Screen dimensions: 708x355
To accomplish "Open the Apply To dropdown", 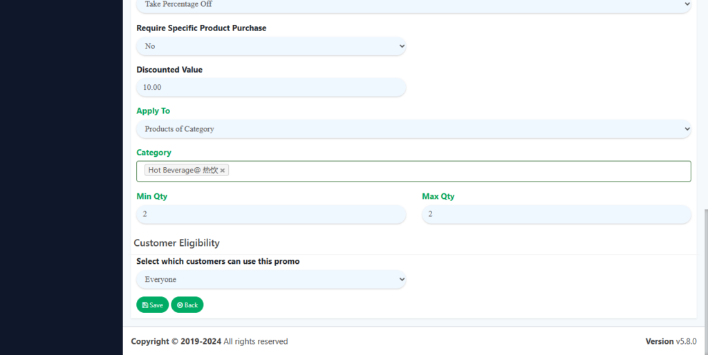I will pyautogui.click(x=413, y=129).
